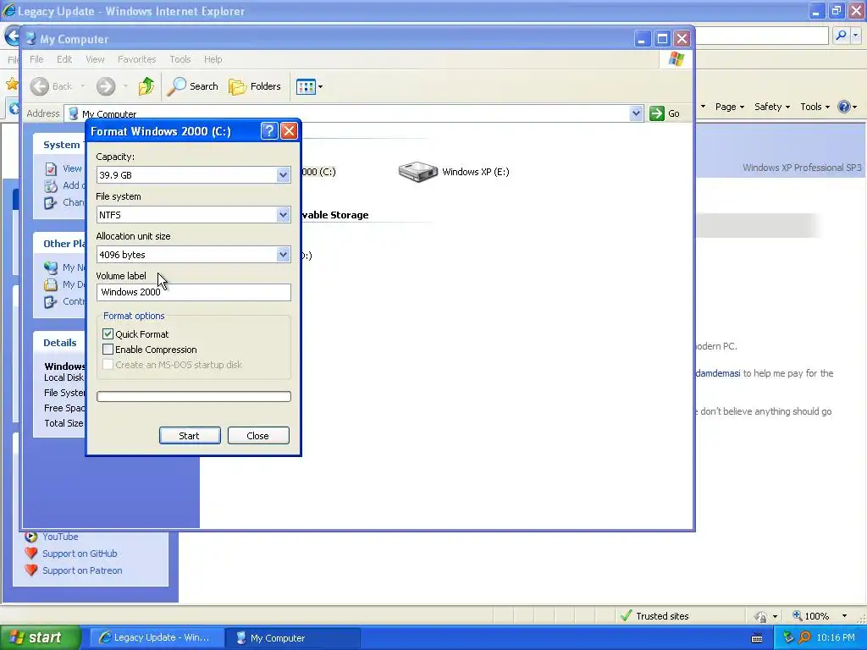The width and height of the screenshot is (867, 650).
Task: Open Support on GitHub link
Action: coord(80,554)
